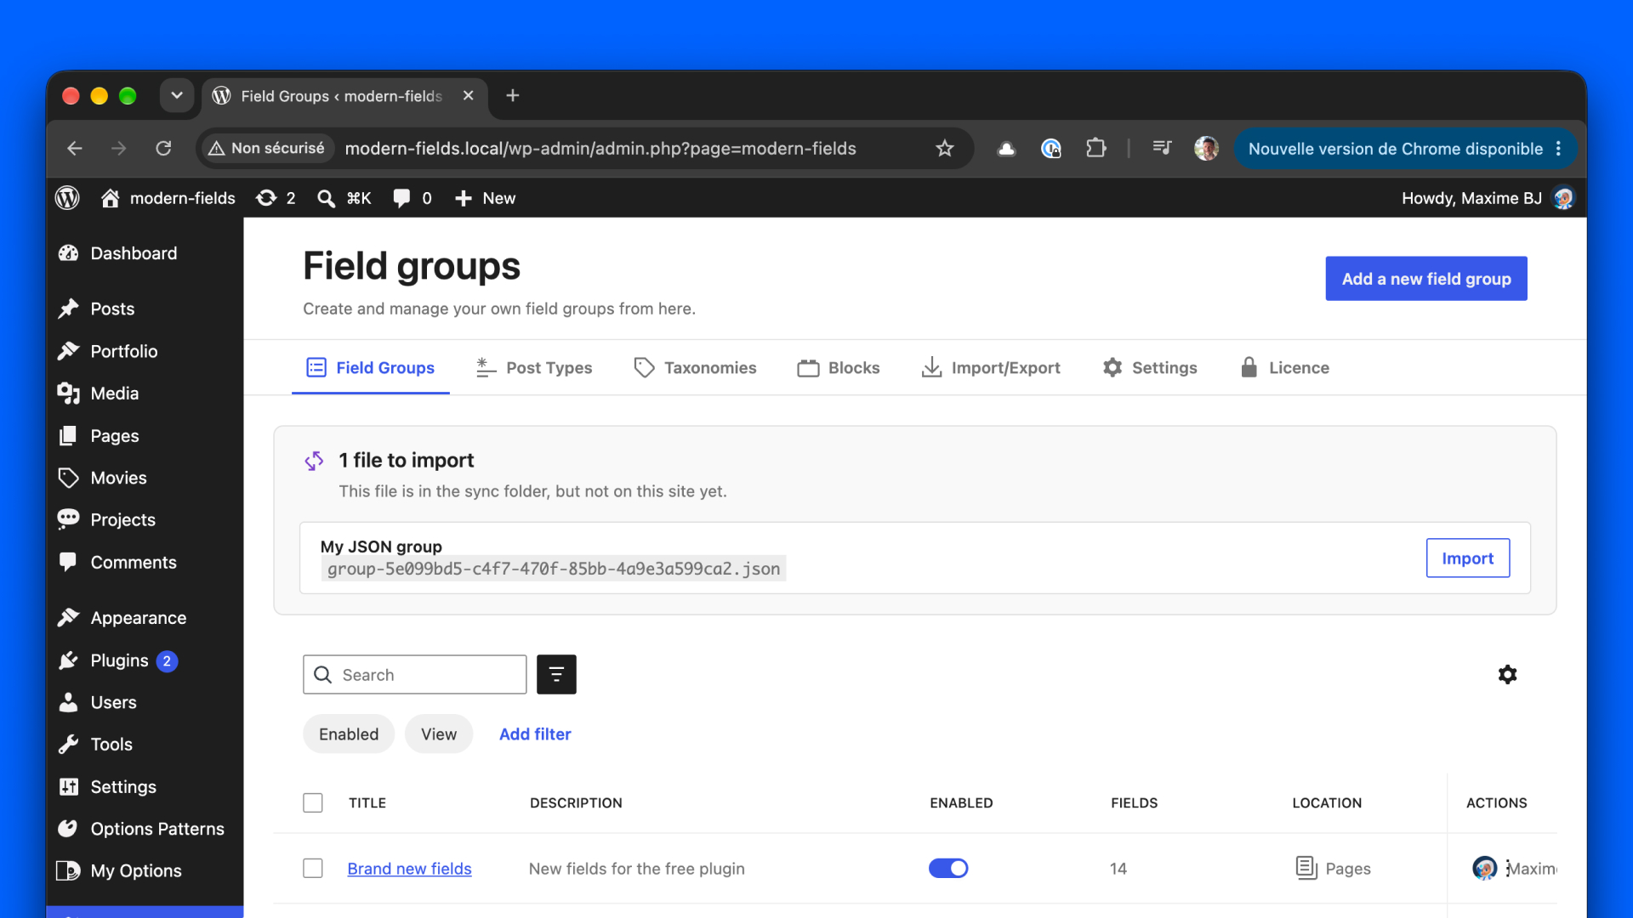The width and height of the screenshot is (1633, 918).
Task: Open the Enabled filter chip
Action: tap(349, 734)
